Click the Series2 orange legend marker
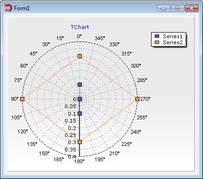 (157, 42)
